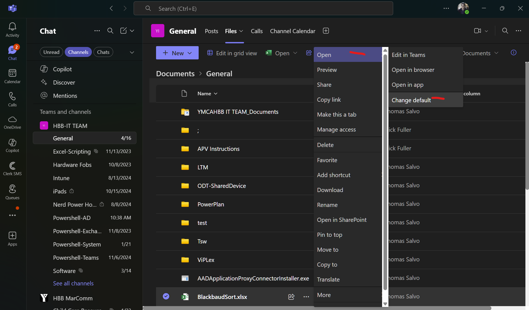Image resolution: width=529 pixels, height=310 pixels.
Task: Expand the More submenu in context menu
Action: pos(348,295)
